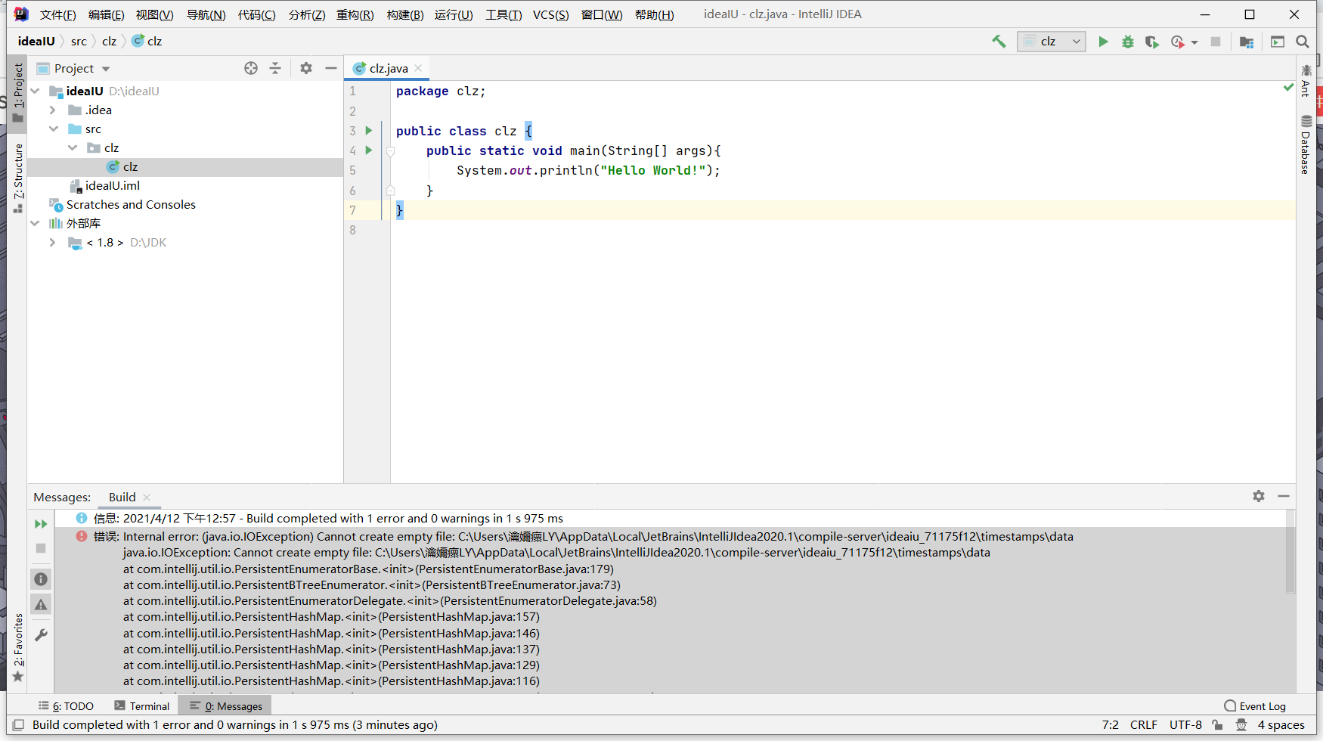Collapse the 外部库 node
1323x741 pixels.
point(35,224)
